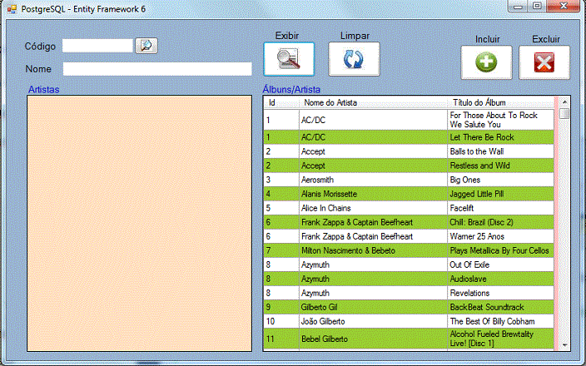Image resolution: width=586 pixels, height=366 pixels.
Task: Select the 'Alice In Chains' artist cell
Action: click(373, 208)
